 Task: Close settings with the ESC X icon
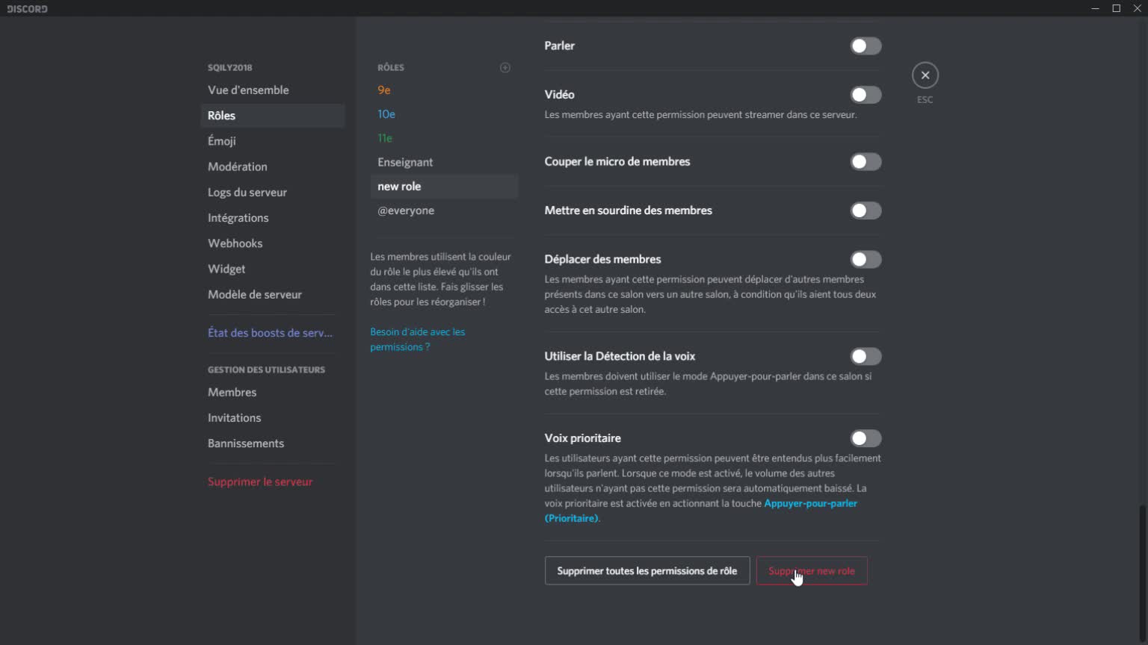(925, 75)
